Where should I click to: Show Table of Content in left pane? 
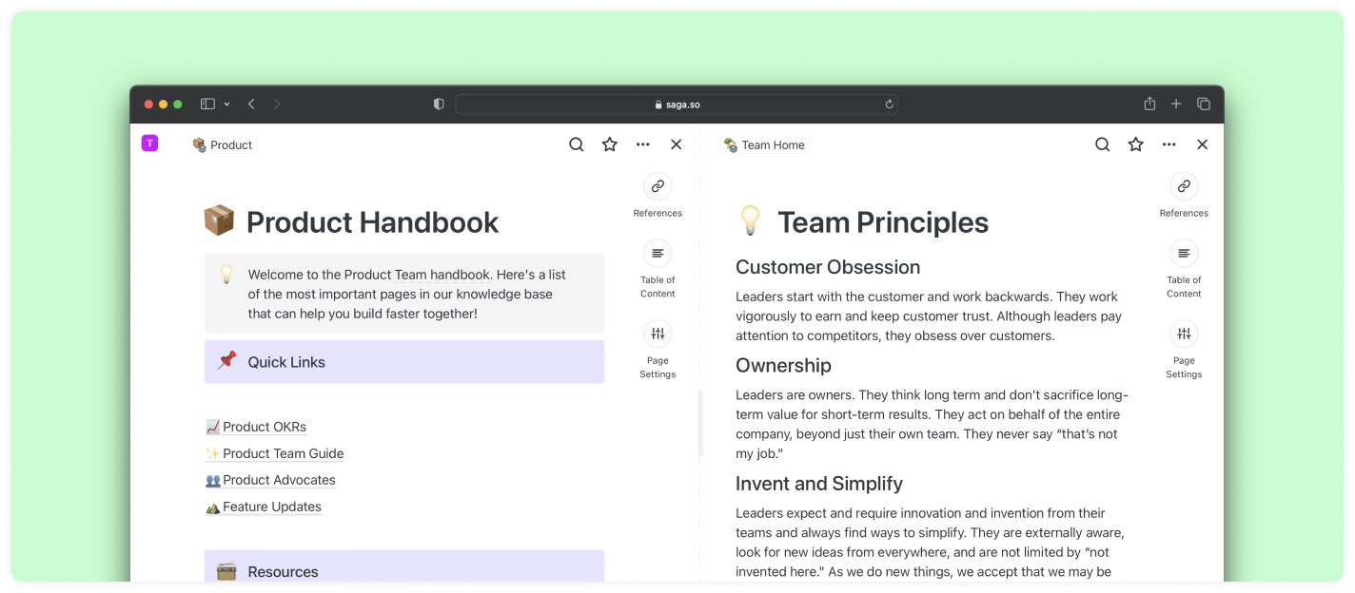(658, 254)
